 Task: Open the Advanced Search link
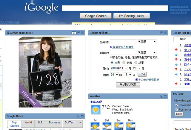pyautogui.click(x=179, y=7)
